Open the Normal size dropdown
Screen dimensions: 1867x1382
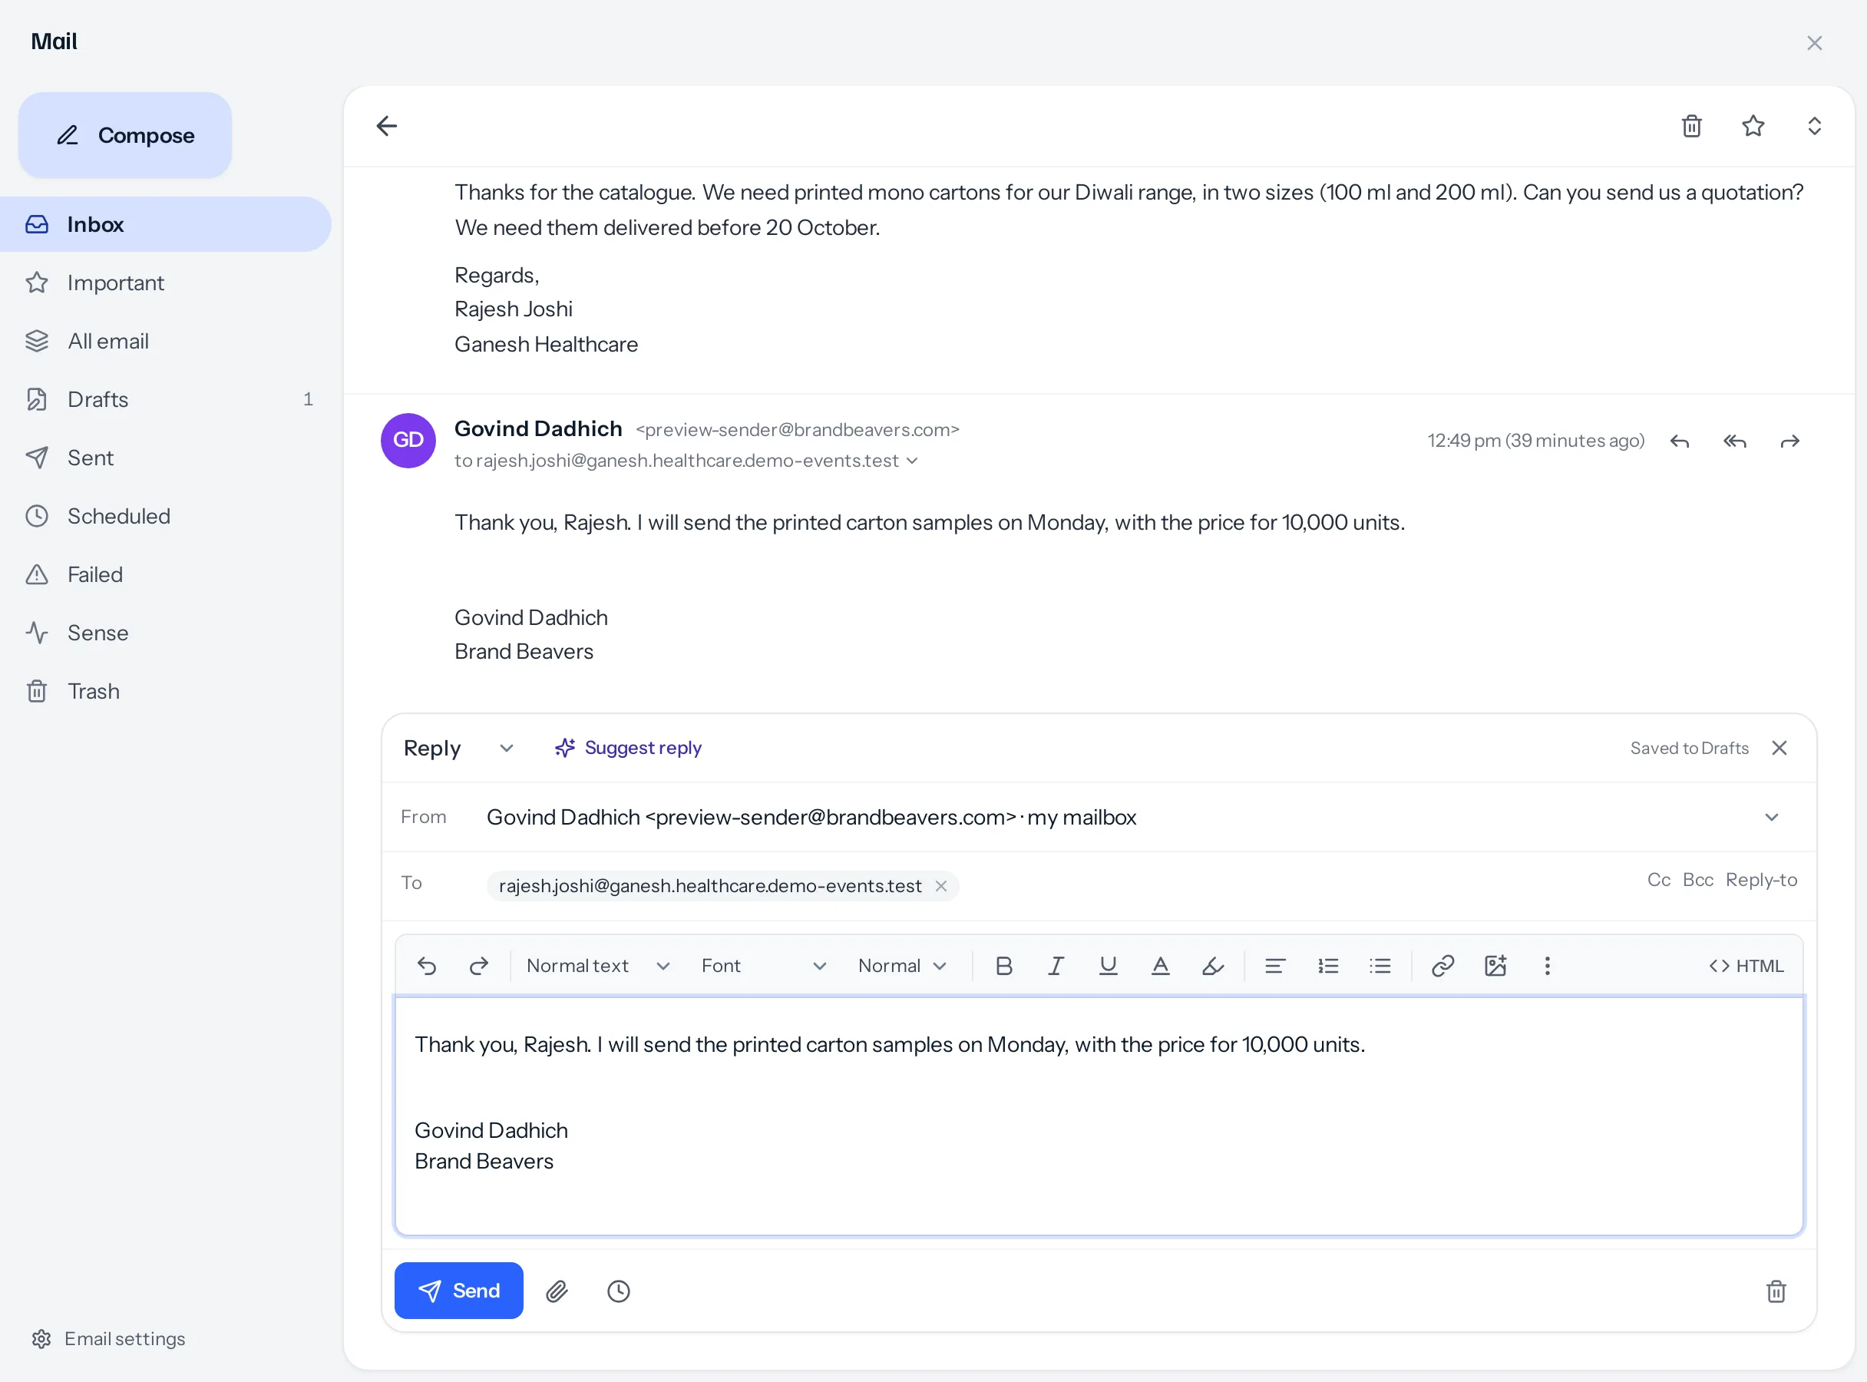[x=902, y=966]
